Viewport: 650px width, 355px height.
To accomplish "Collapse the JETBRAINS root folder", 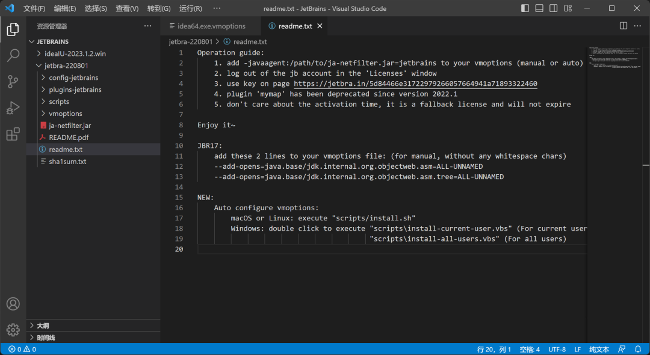I will click(93, 41).
